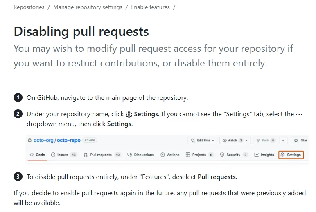The image size is (316, 212).
Task: Click the Actions play icon
Action: [163, 155]
